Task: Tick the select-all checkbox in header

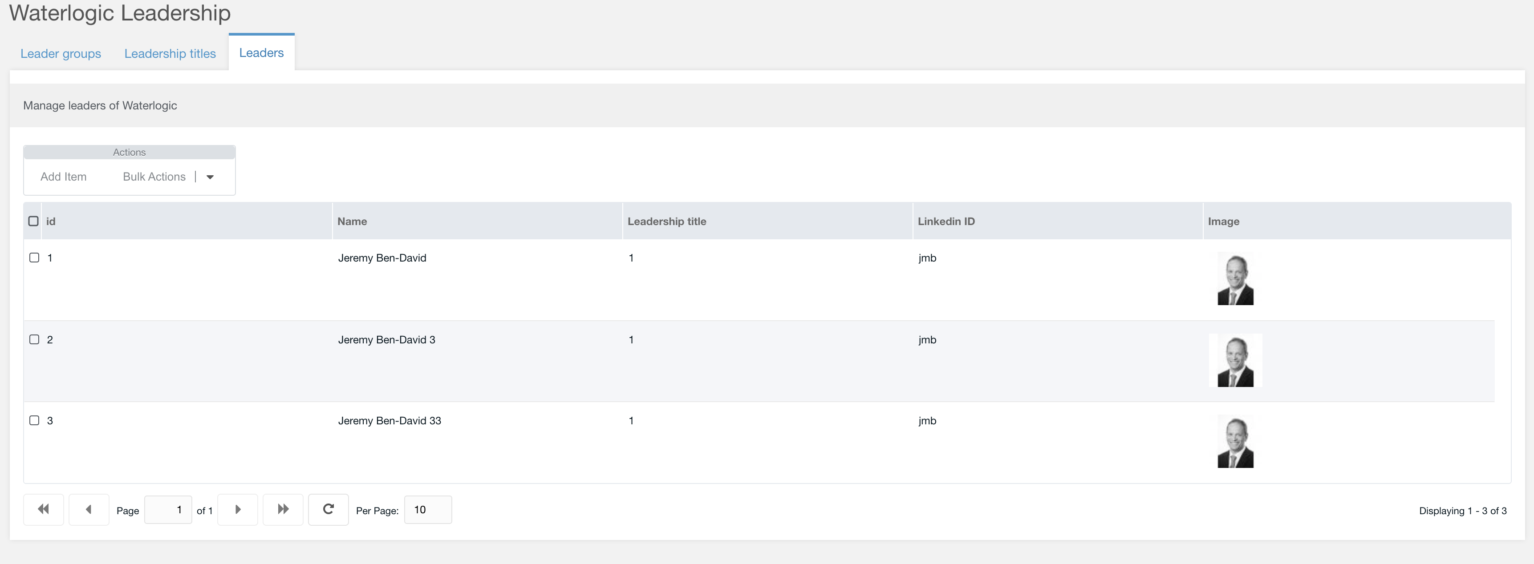Action: pos(33,222)
